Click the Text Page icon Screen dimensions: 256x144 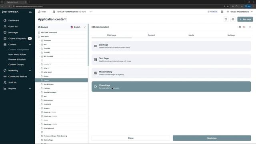pyautogui.click(x=96, y=60)
